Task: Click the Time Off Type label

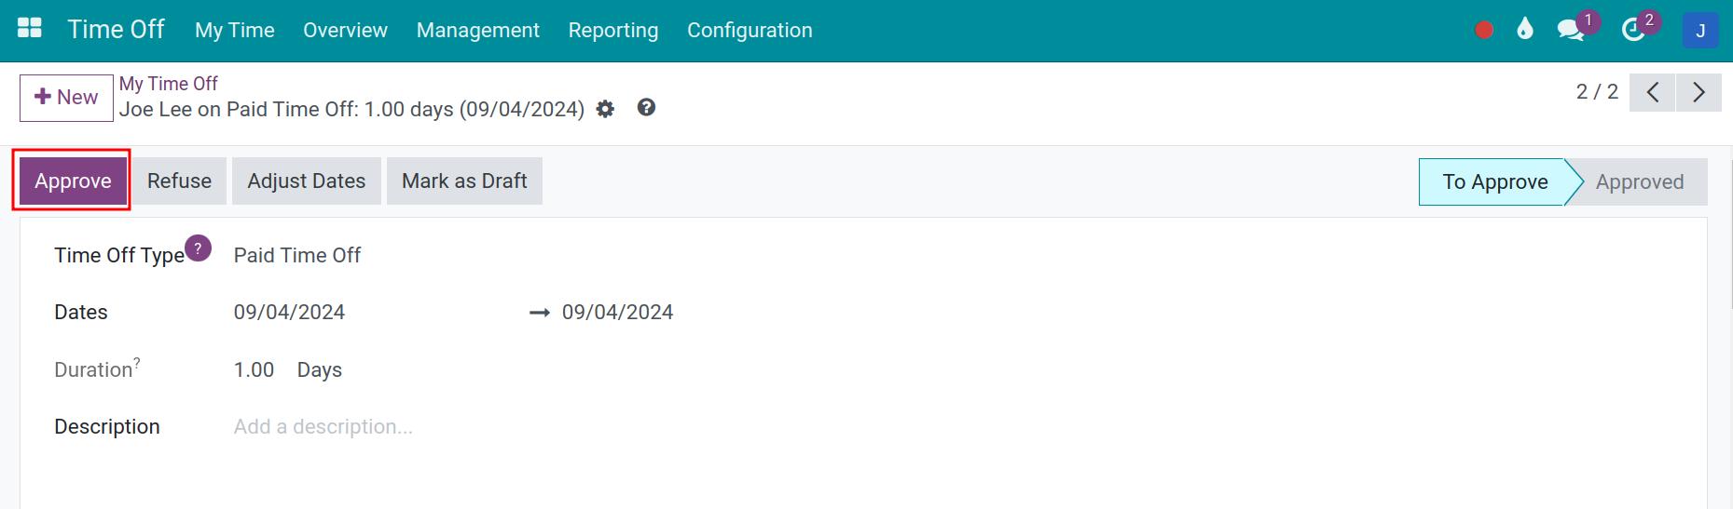Action: 119,255
